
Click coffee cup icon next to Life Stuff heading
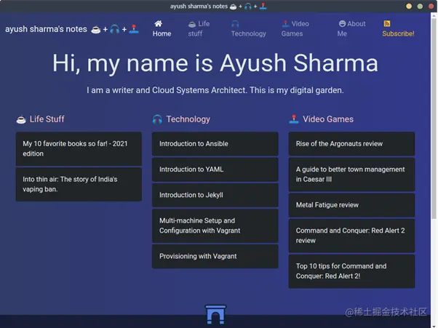21,120
